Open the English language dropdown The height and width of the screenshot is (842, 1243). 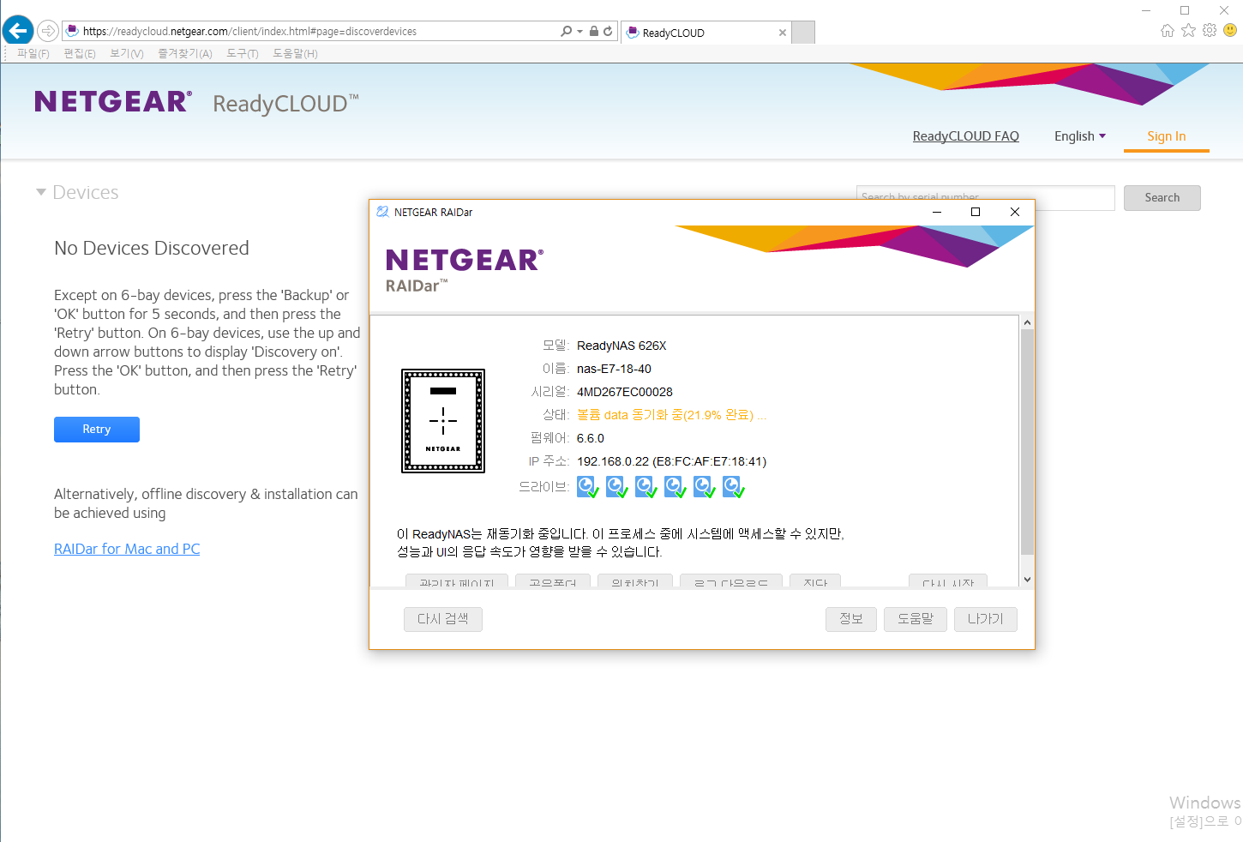1080,136
